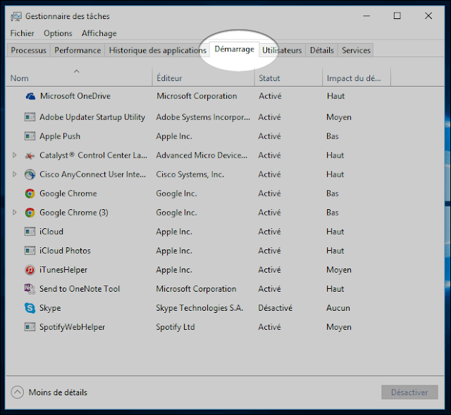Expand the Google Chrome (3) group
This screenshot has height=415, width=451.
(x=14, y=213)
